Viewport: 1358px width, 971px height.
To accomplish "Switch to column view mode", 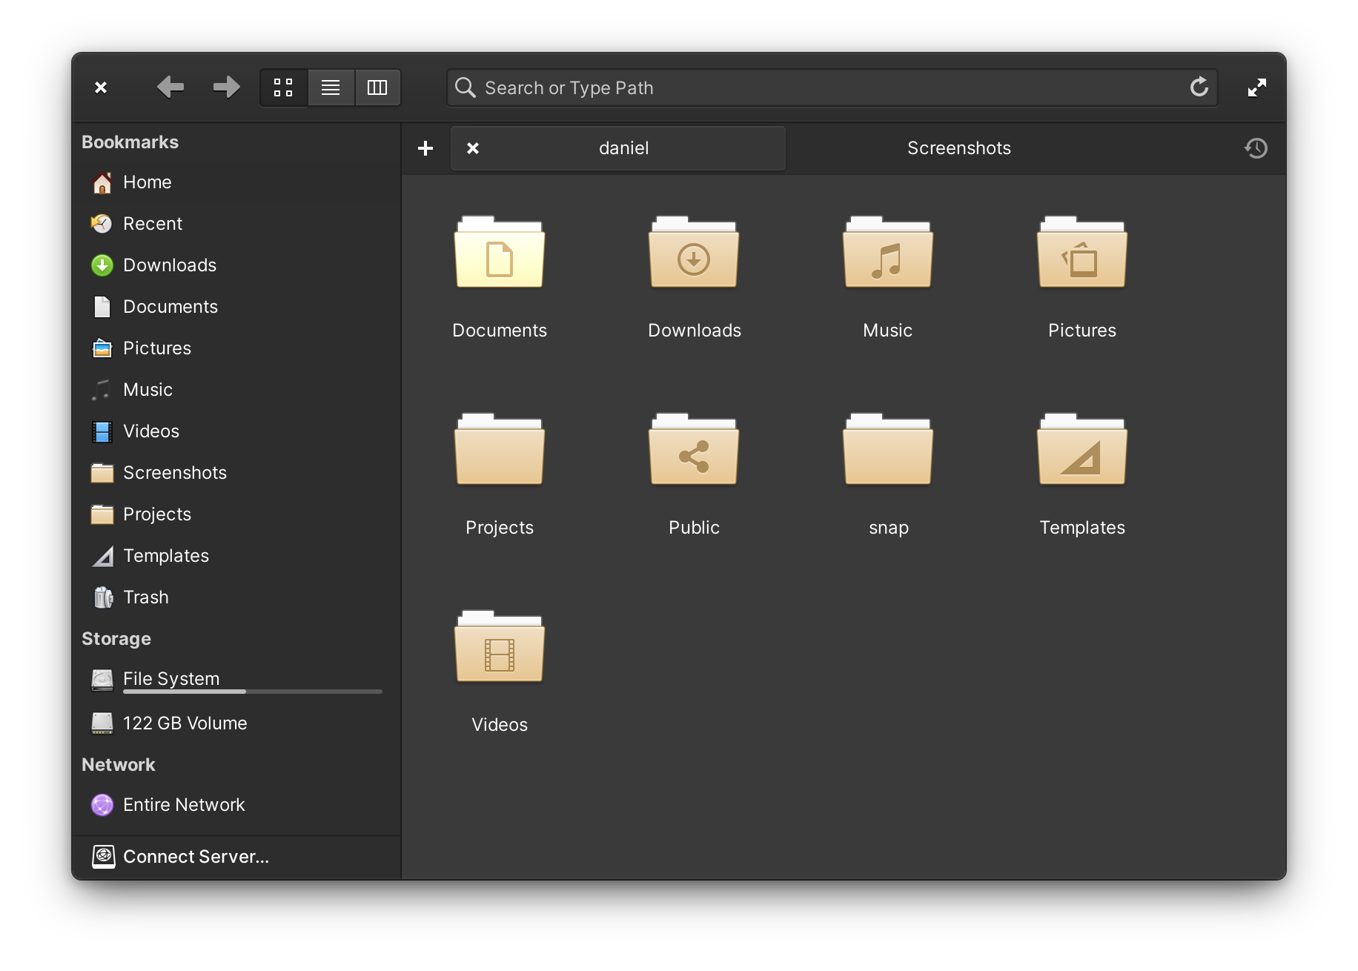I will [x=377, y=87].
